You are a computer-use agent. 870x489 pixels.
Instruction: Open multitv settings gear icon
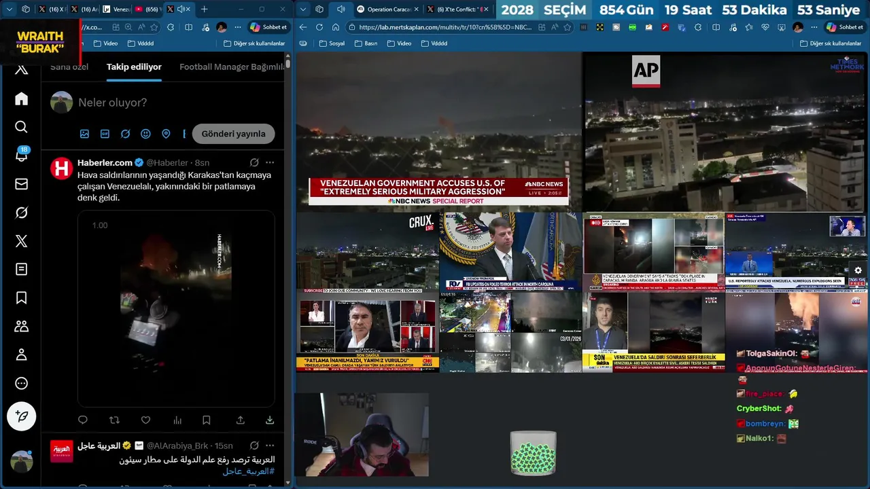click(x=858, y=270)
